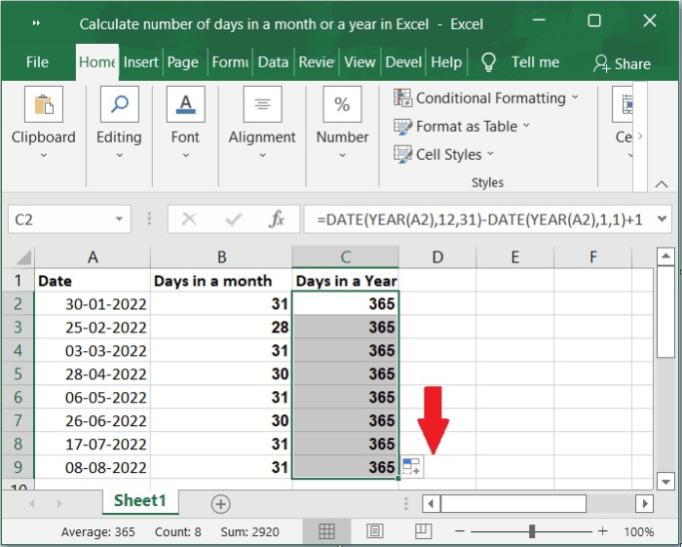
Task: Open the Editing search group
Action: coord(120,104)
